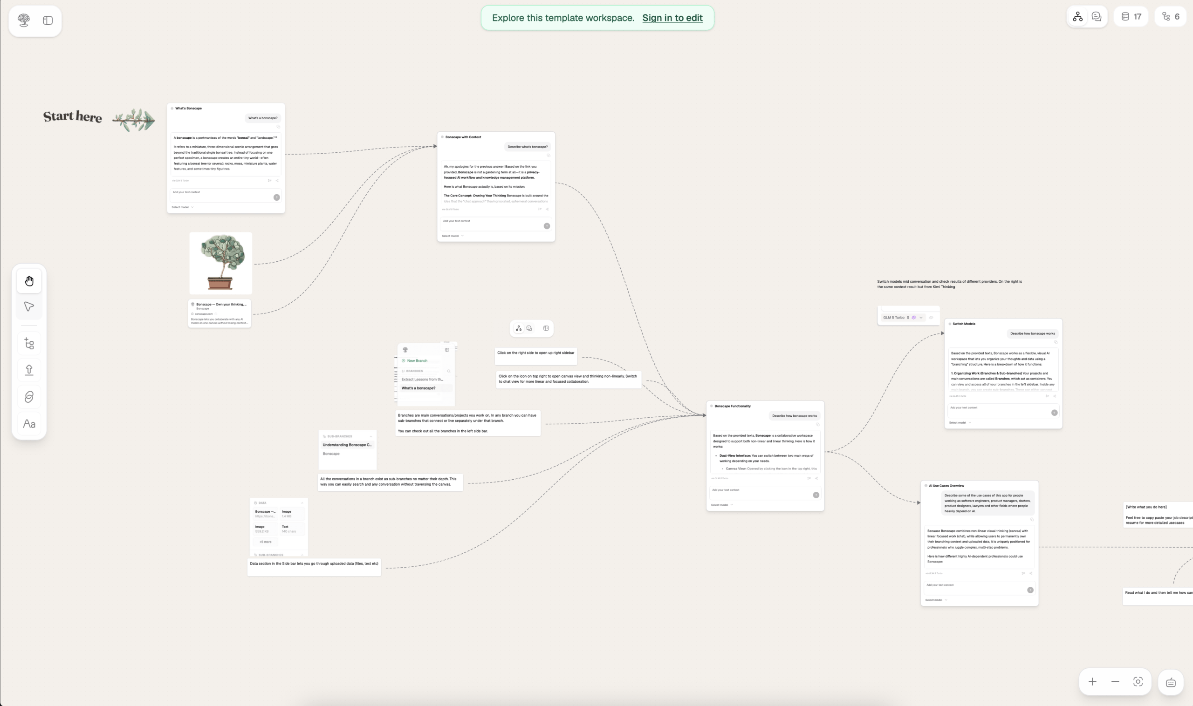Toggle status dot on AI Use Cases Overview
The height and width of the screenshot is (706, 1193).
926,486
